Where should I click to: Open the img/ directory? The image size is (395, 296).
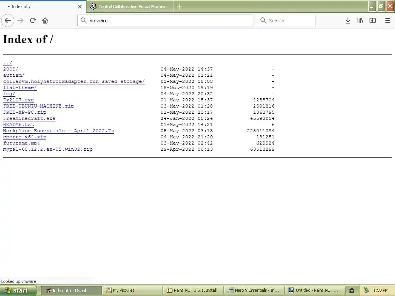[x=9, y=94]
